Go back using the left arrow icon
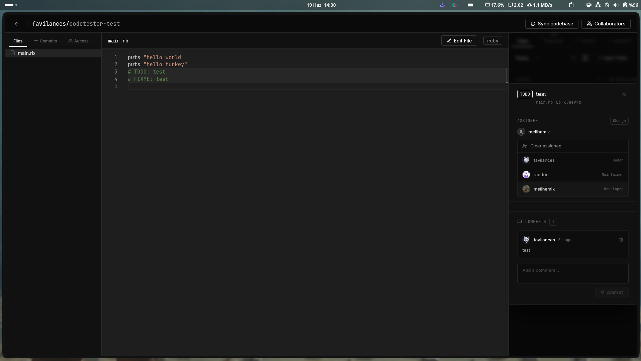 17,24
